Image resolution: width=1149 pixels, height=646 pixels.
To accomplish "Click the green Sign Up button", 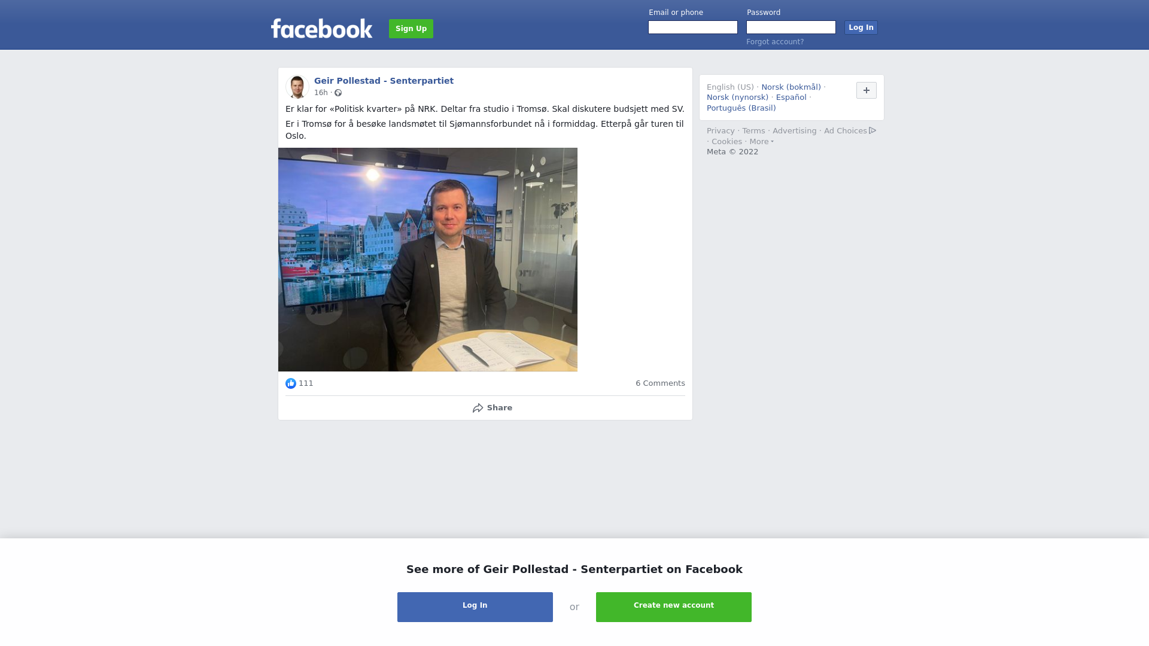I will click(x=411, y=29).
